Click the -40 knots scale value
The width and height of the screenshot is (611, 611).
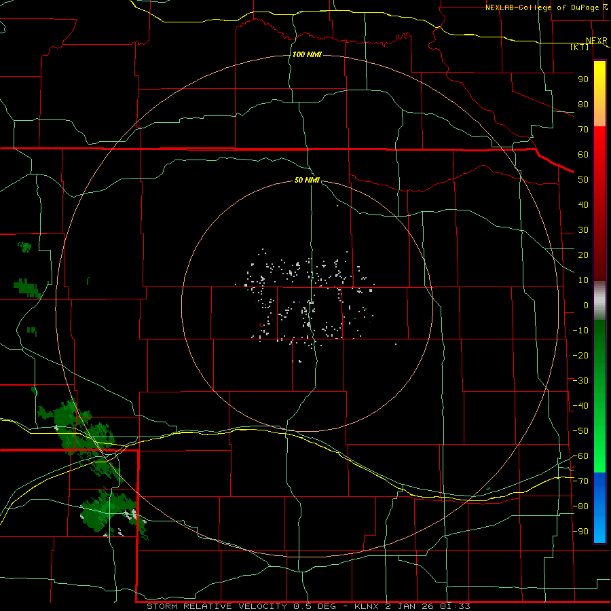click(x=580, y=406)
